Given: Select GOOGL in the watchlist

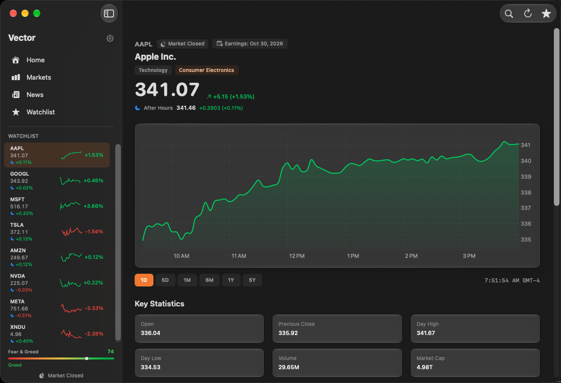Looking at the screenshot, I should 57,181.
